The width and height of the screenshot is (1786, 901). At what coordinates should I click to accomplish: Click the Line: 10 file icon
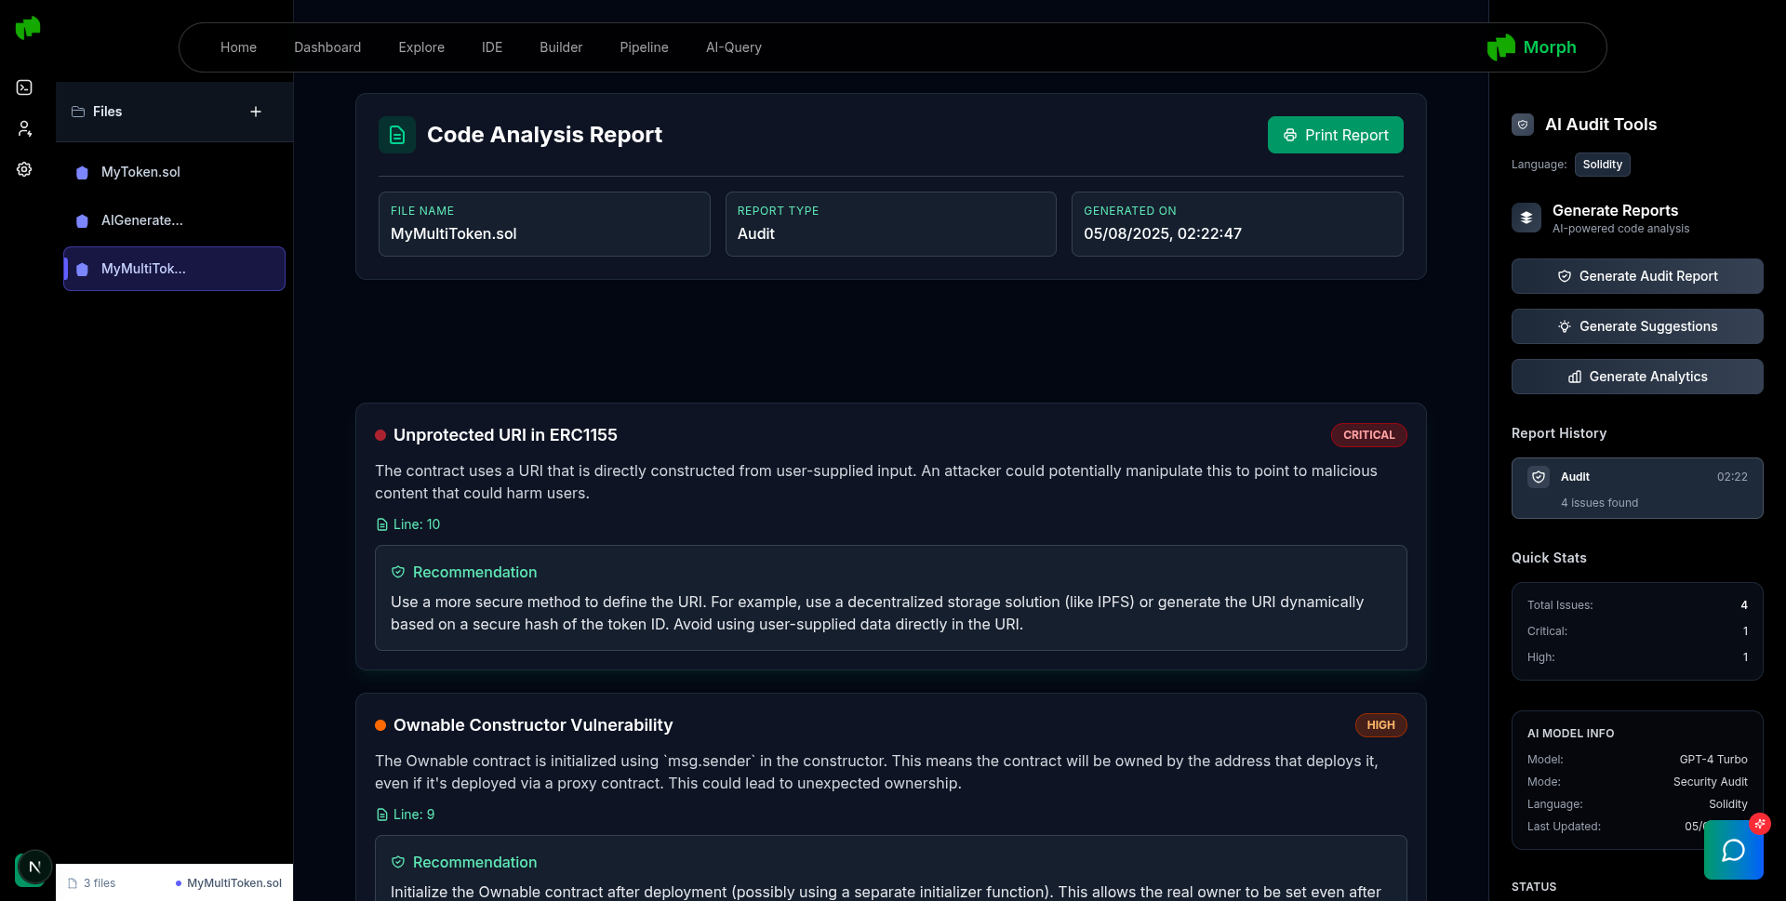tap(381, 524)
